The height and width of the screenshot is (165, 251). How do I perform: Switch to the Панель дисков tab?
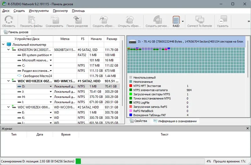click(x=16, y=32)
